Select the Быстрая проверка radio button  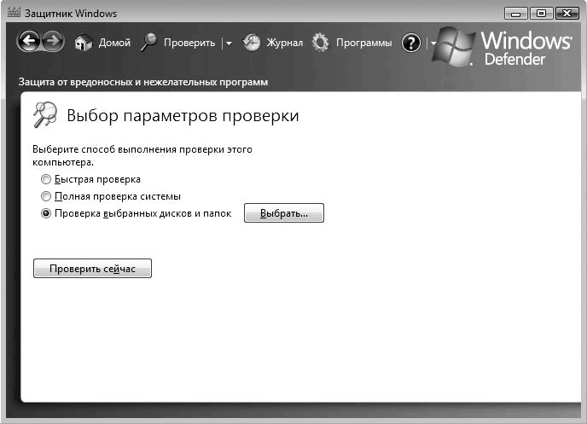coord(46,180)
